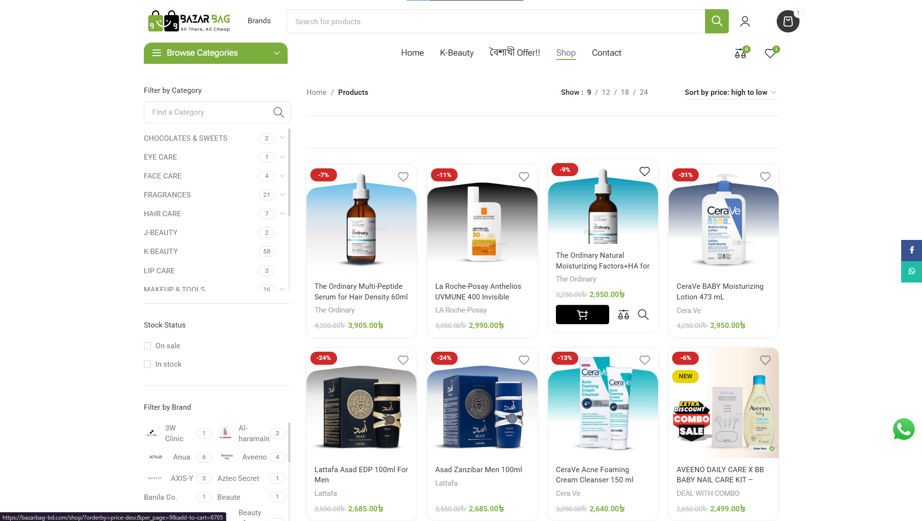Toggle the In stock checkbox
The image size is (922, 521).
(148, 364)
